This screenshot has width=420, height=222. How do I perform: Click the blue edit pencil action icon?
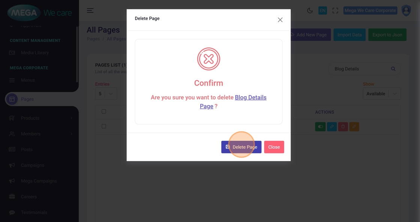pyautogui.click(x=331, y=127)
